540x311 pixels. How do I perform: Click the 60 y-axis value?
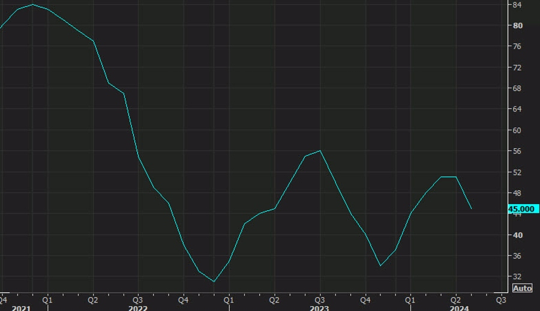click(517, 130)
